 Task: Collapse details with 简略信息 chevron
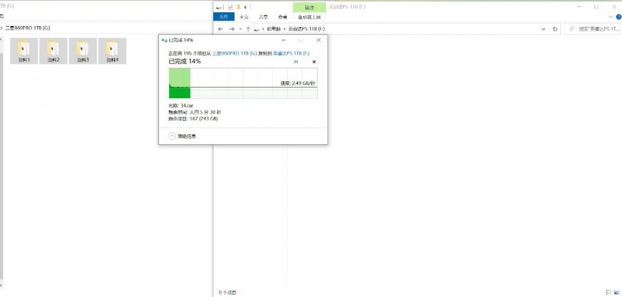172,136
